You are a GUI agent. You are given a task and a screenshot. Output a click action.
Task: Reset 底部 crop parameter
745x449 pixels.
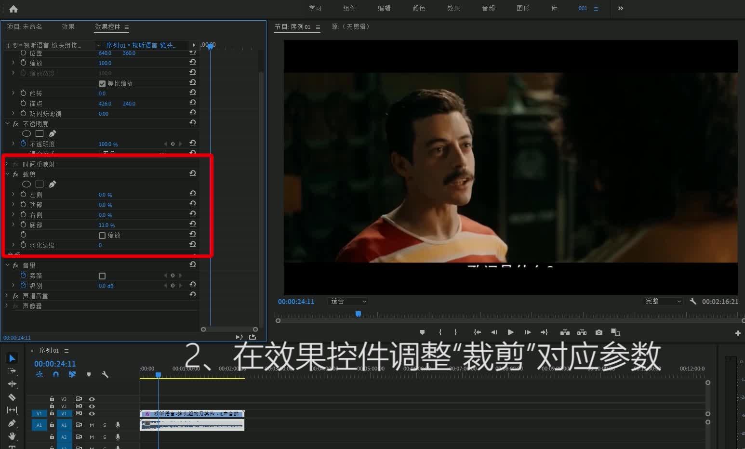[x=193, y=224]
